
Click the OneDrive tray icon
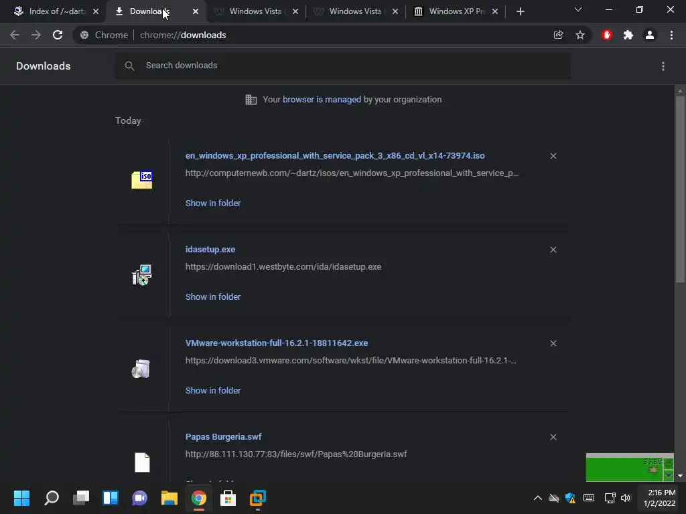click(x=554, y=498)
